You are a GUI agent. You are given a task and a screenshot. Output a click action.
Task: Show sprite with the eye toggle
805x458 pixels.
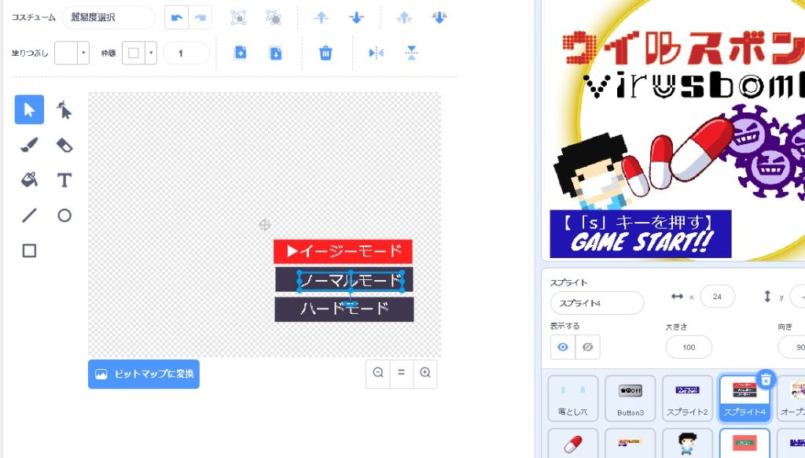click(x=563, y=347)
